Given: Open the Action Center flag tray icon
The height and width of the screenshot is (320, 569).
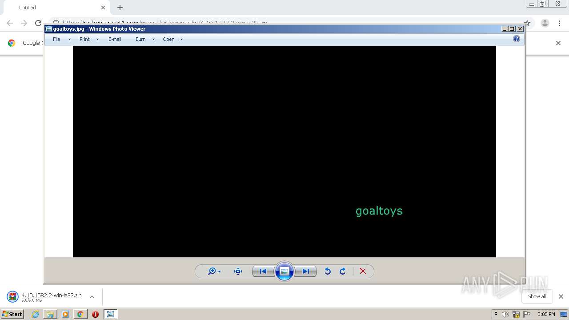Looking at the screenshot, I should (x=527, y=314).
